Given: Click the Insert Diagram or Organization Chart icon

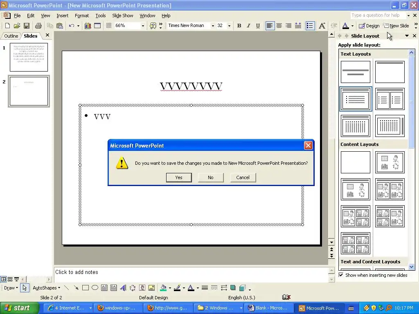Looking at the screenshot, I should 133,288.
